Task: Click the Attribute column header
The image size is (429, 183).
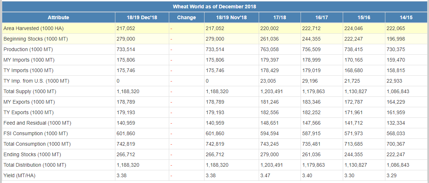Action: [58, 17]
